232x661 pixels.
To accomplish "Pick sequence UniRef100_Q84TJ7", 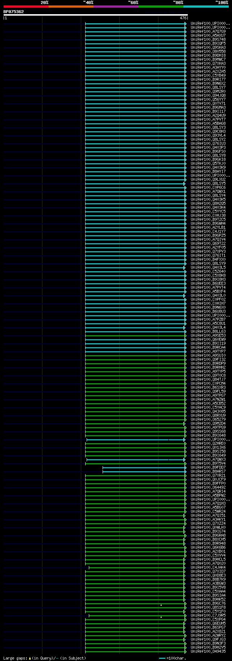I will coord(208,380).
